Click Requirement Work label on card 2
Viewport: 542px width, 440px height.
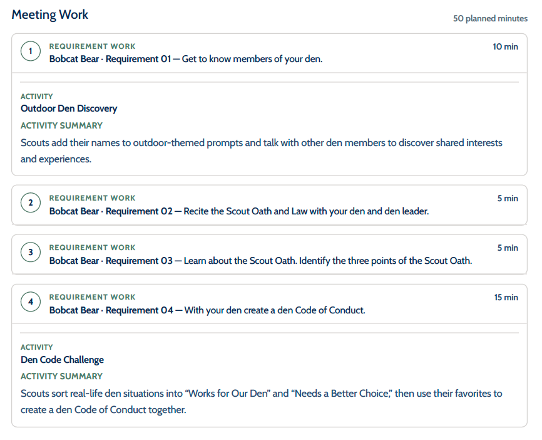point(92,198)
